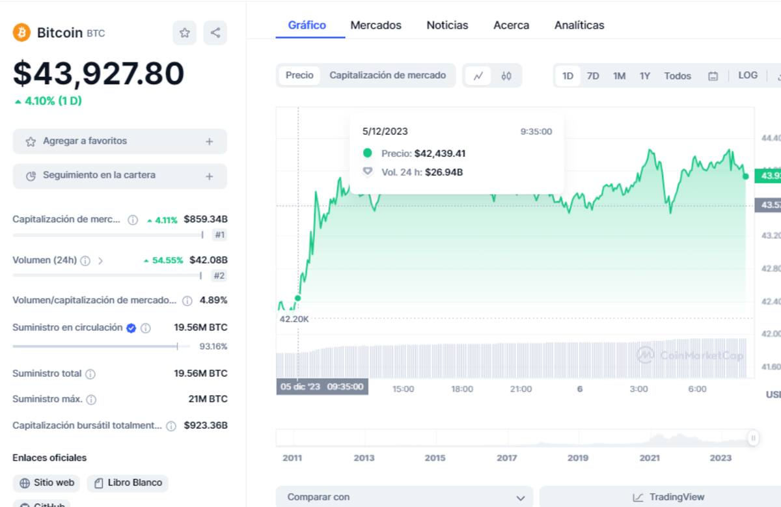Image resolution: width=781 pixels, height=507 pixels.
Task: Click the TradingView button
Action: (x=669, y=497)
